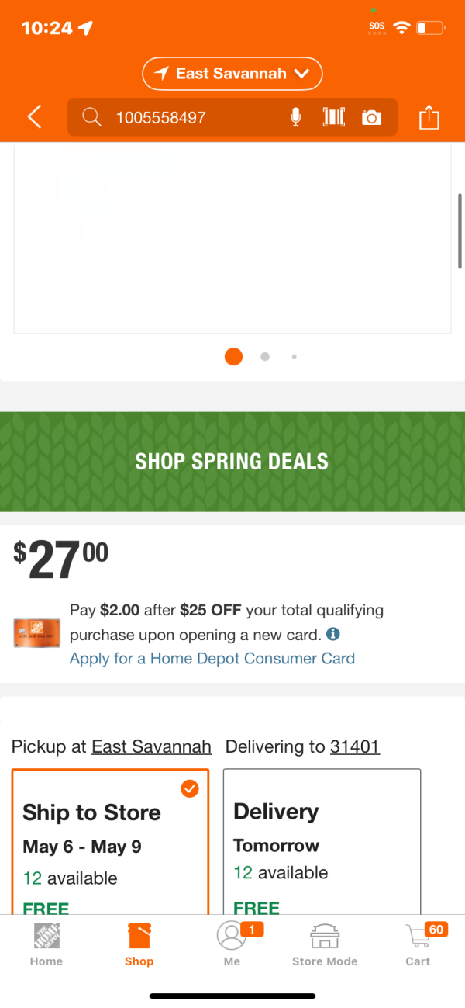Select the Ship to Store option
This screenshot has height=1008, width=465.
click(x=110, y=841)
